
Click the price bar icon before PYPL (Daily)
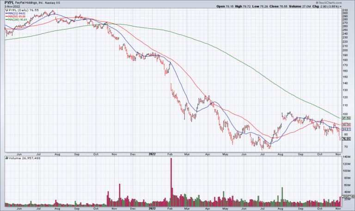[x=6, y=11]
